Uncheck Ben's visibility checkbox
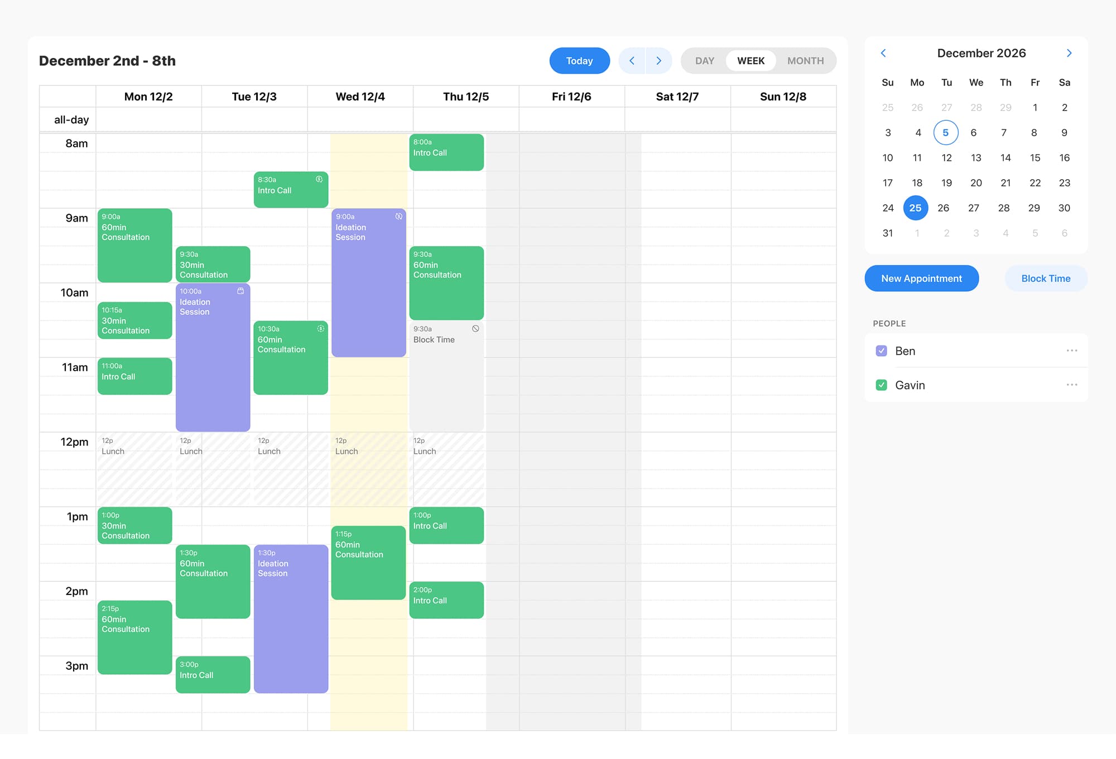 [881, 350]
